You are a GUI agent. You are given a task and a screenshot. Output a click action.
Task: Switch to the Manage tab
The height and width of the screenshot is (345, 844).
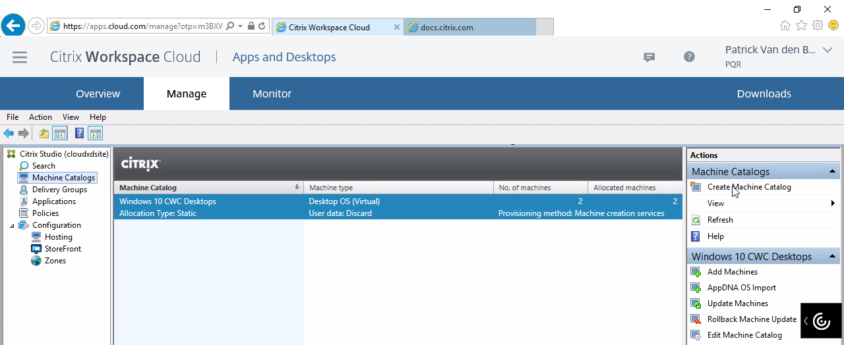pyautogui.click(x=187, y=93)
